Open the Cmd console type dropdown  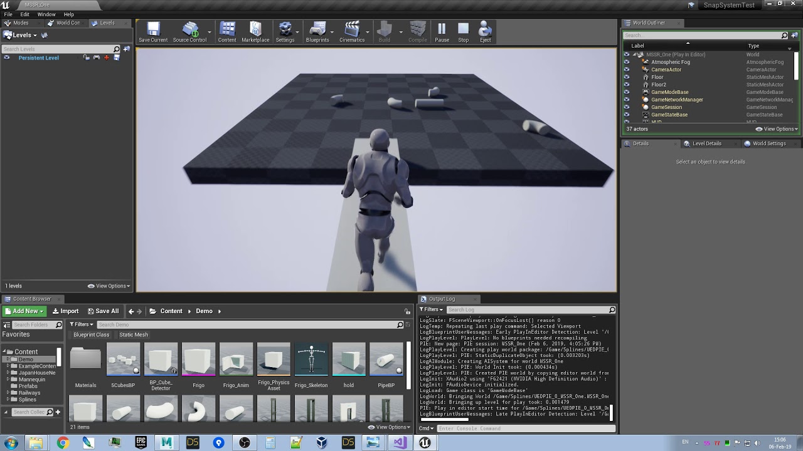coord(427,428)
